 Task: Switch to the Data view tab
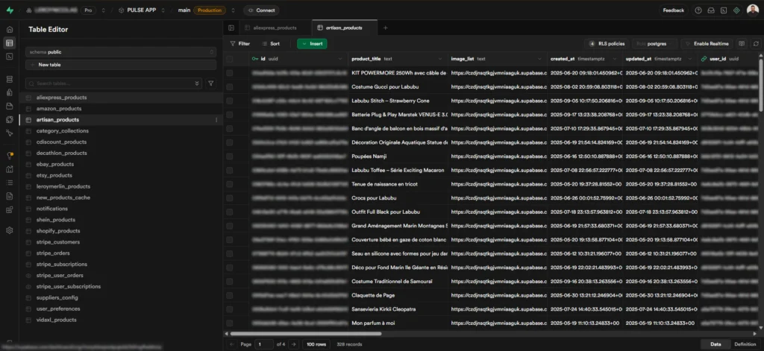[716, 344]
